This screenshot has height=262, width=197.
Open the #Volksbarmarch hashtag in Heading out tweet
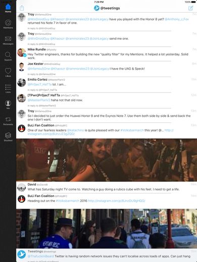coord(68,201)
